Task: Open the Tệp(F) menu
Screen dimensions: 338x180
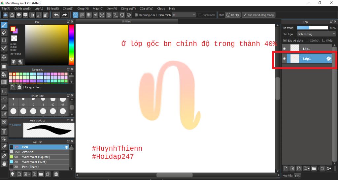Action: pos(6,9)
